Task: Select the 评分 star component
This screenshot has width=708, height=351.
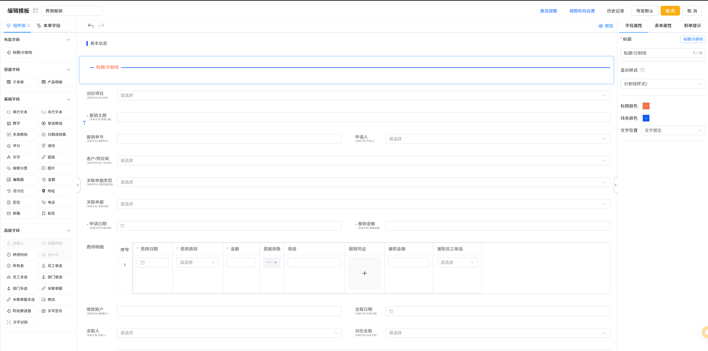Action: click(20, 146)
